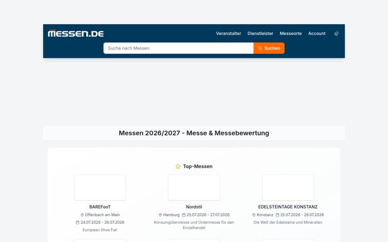
Task: Click 'Offenbach am Main' location text
Action: click(x=102, y=215)
